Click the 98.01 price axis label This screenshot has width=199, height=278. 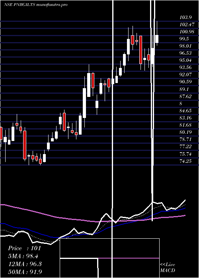(185, 46)
